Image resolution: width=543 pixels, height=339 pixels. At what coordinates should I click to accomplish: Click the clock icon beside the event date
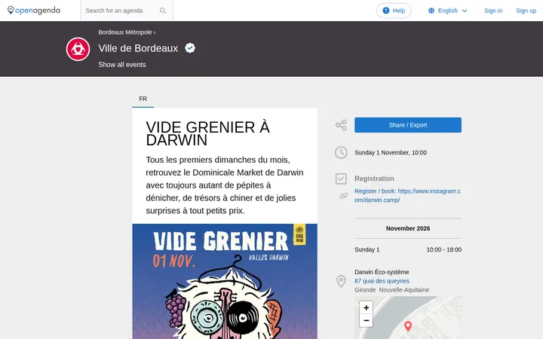[x=341, y=152]
